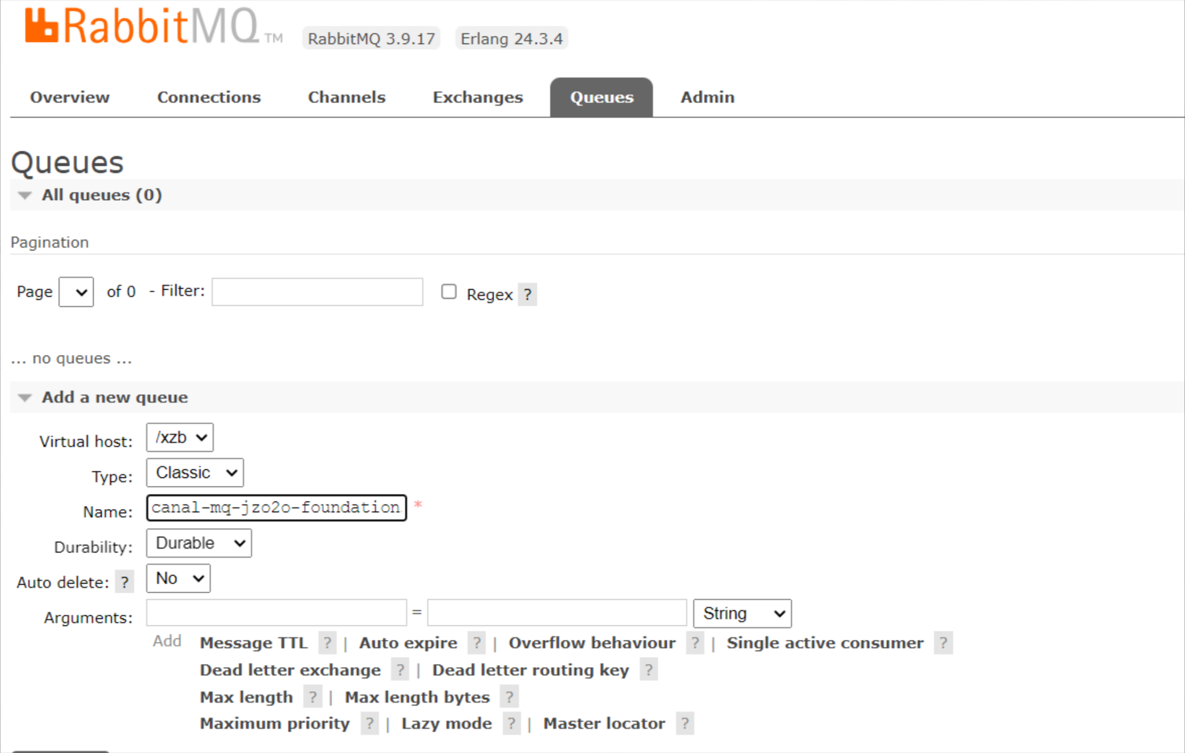Click the queue Filter text field
Viewport: 1185px width, 753px height.
tap(317, 292)
